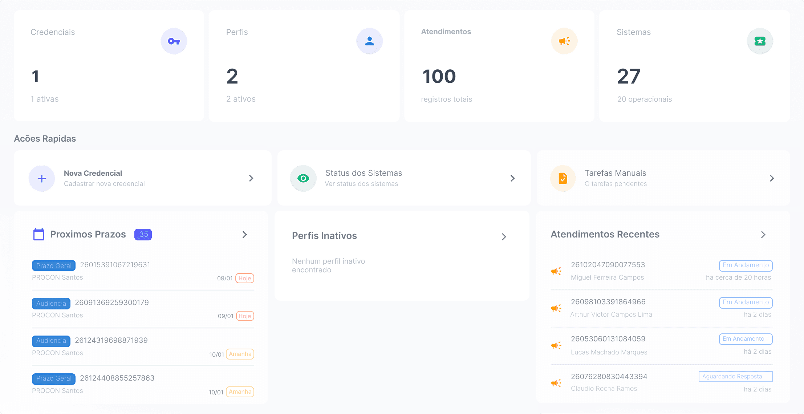Screen dimensions: 804x414
Task: Click the green star ticket Sistemas icon
Action: click(760, 41)
